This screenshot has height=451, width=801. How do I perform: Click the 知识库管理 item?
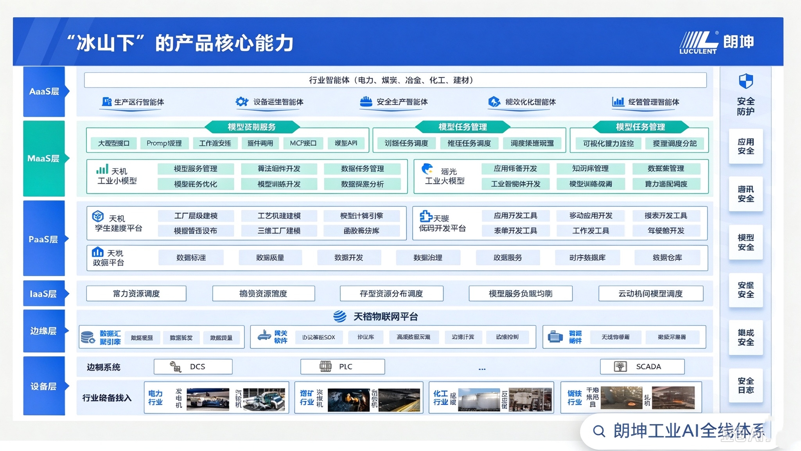591,168
